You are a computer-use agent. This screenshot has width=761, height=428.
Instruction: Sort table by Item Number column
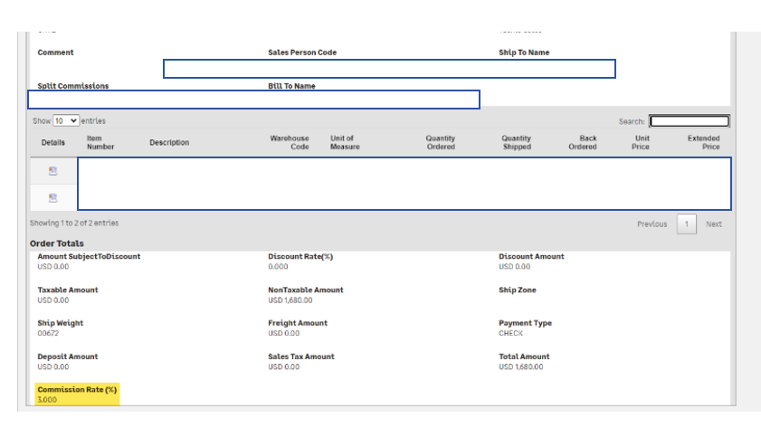coord(100,142)
